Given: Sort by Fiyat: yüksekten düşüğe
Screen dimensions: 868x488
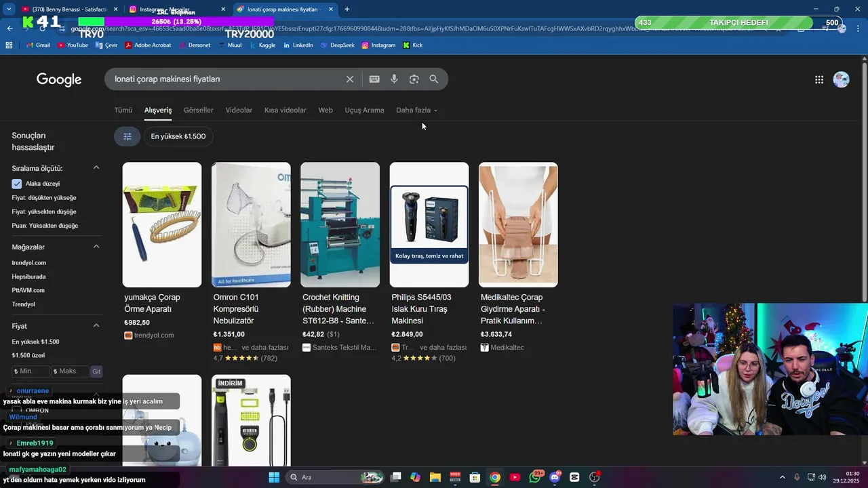Looking at the screenshot, I should point(44,211).
